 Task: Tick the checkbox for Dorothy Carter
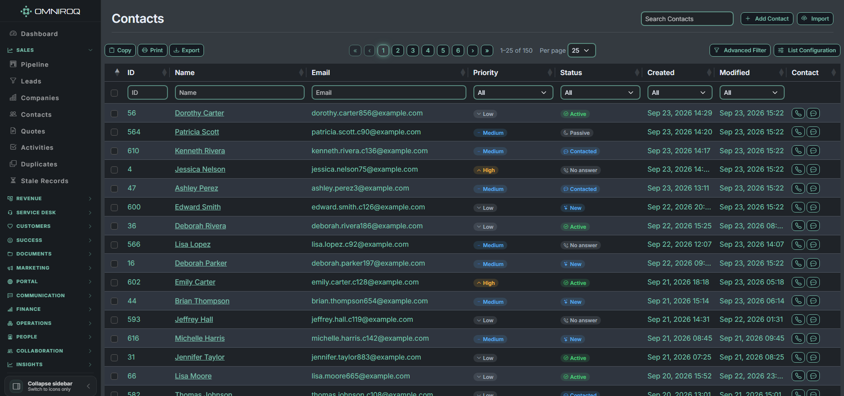tap(114, 114)
